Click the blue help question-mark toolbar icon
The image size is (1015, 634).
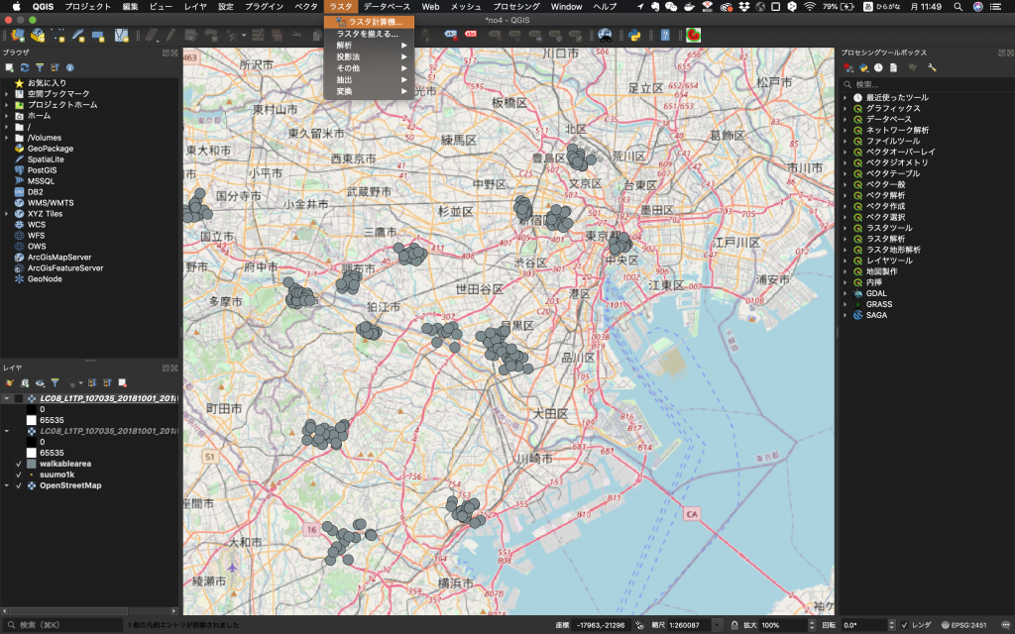[x=665, y=36]
